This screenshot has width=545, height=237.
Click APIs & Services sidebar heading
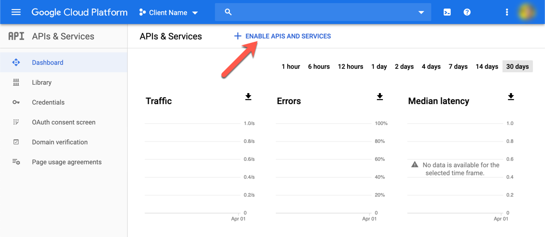(x=63, y=36)
